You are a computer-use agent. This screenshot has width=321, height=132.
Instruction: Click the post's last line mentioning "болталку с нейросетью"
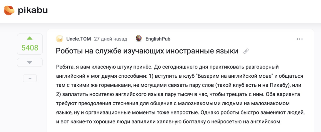[225, 121]
